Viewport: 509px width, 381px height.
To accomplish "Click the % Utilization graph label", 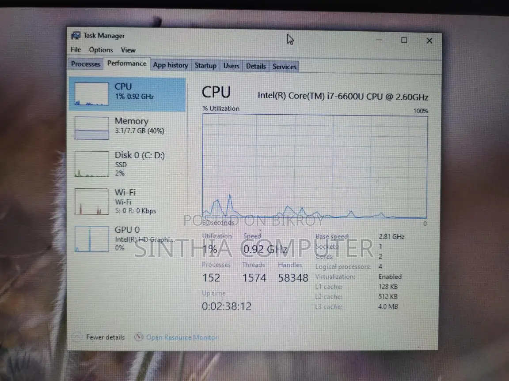I will 221,108.
